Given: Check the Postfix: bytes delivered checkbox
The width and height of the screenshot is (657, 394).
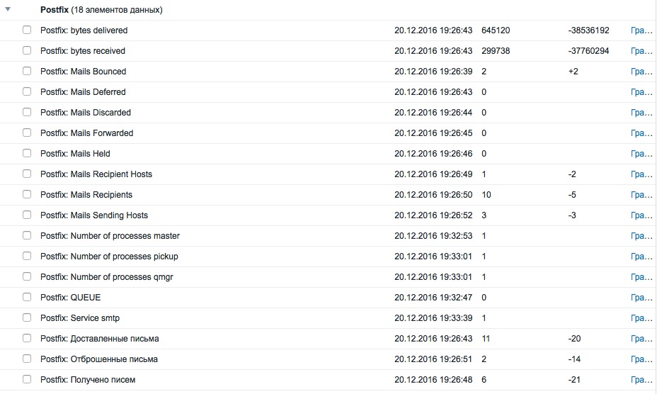Looking at the screenshot, I should pos(27,30).
